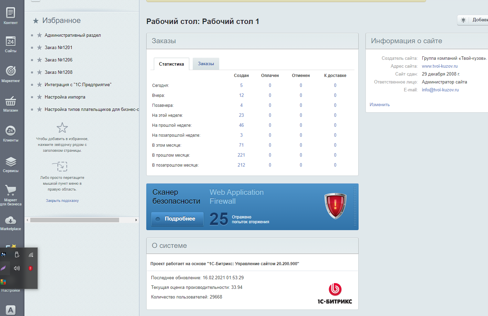Image resolution: width=488 pixels, height=316 pixels.
Task: Click the red shield alert tray icon
Action: (x=31, y=268)
